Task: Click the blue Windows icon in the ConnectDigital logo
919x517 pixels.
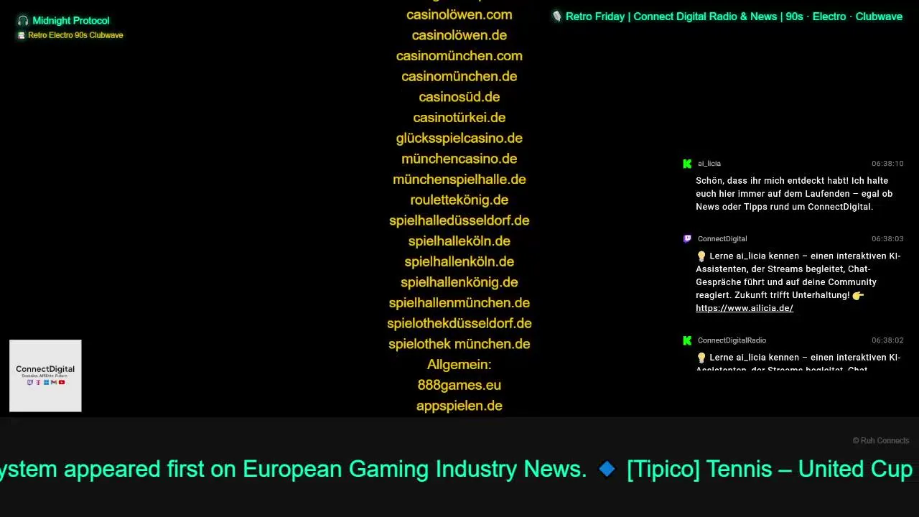Action: tap(46, 382)
